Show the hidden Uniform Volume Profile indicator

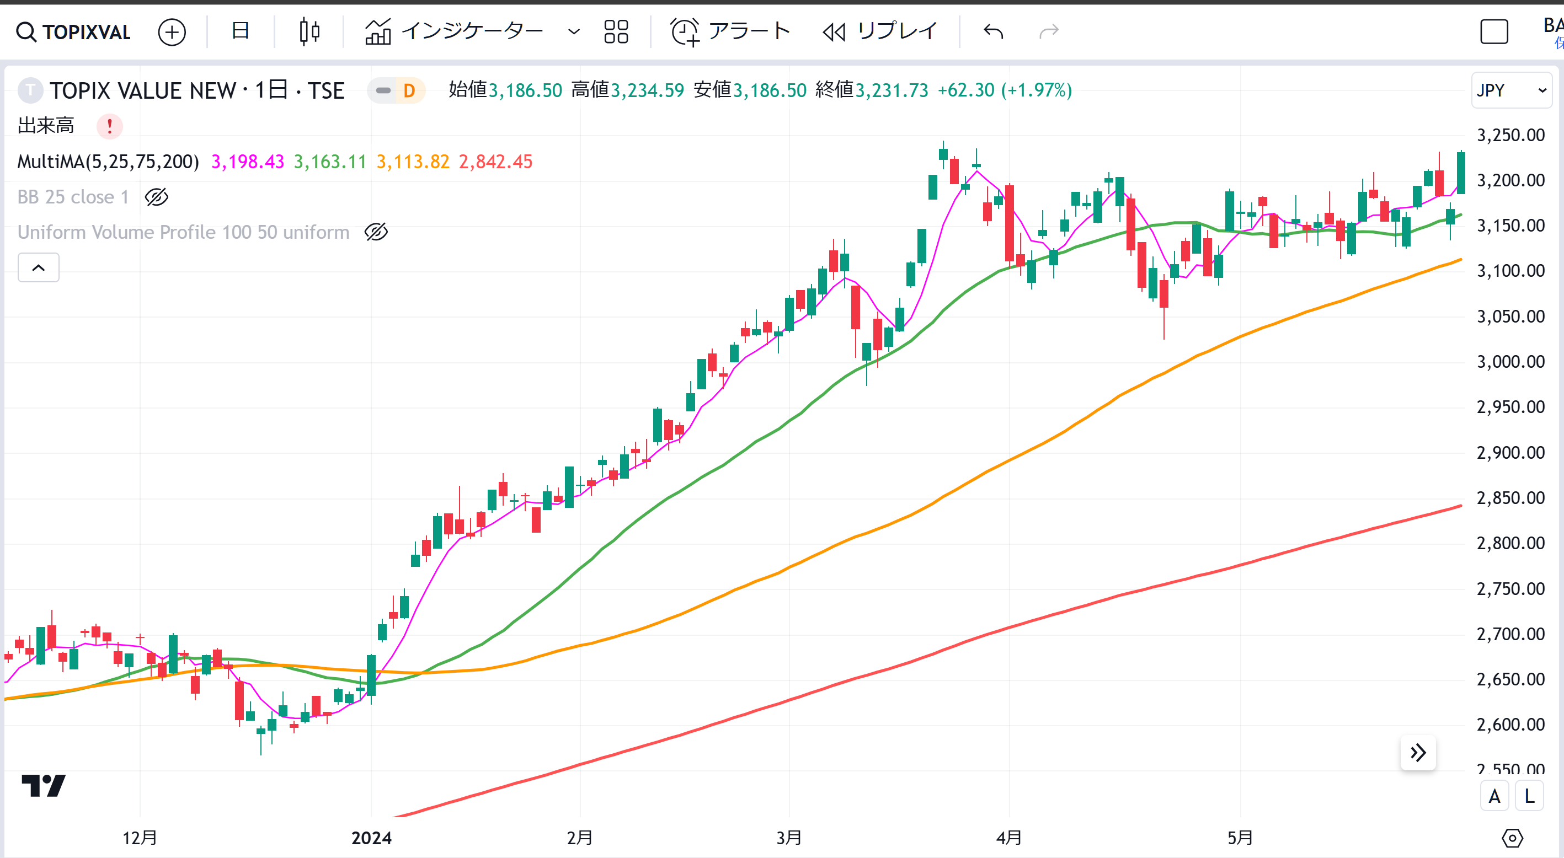(376, 232)
